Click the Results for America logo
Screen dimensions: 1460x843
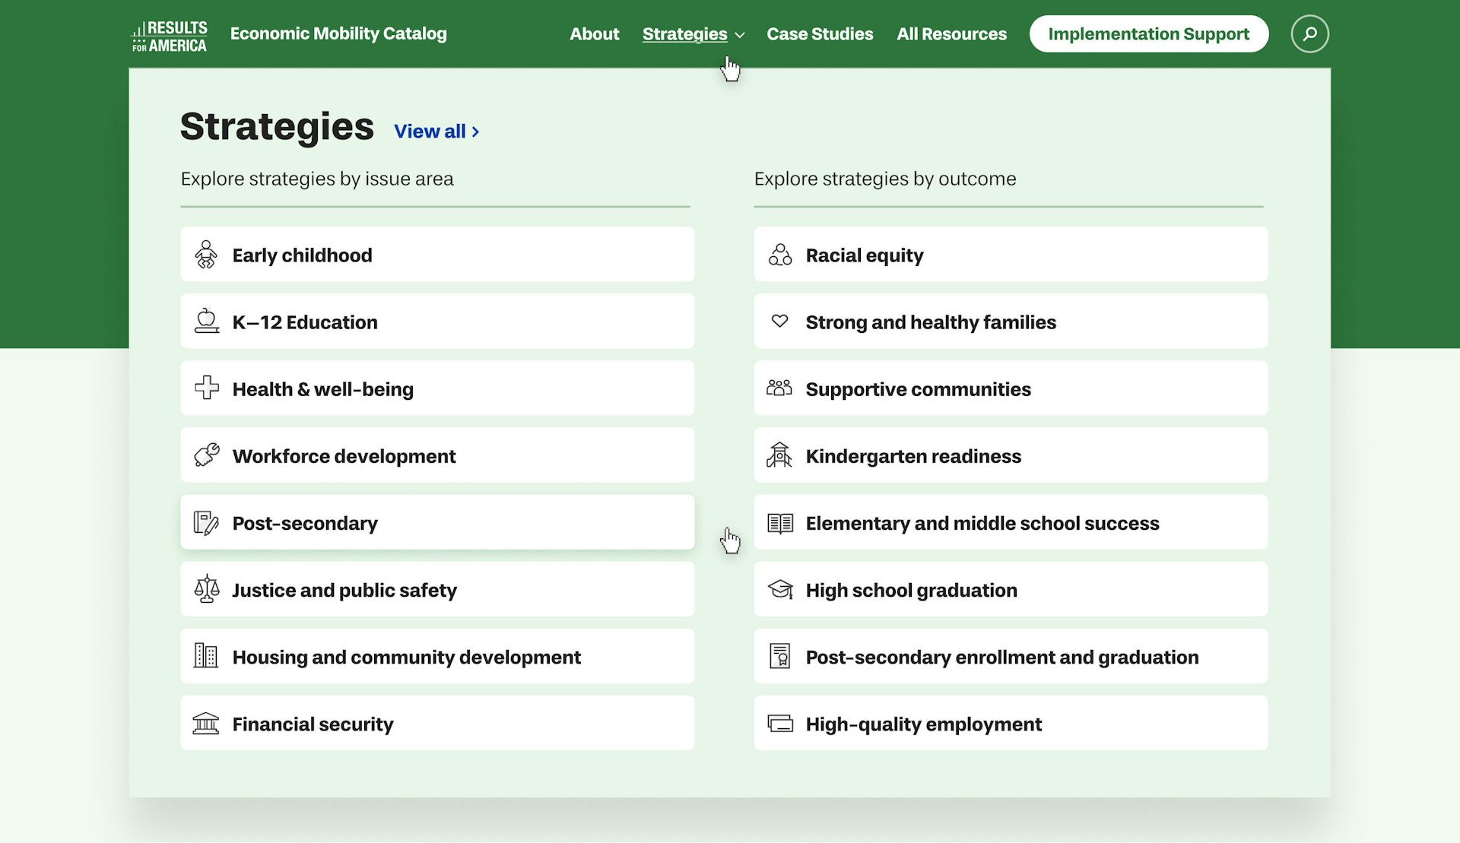[169, 36]
